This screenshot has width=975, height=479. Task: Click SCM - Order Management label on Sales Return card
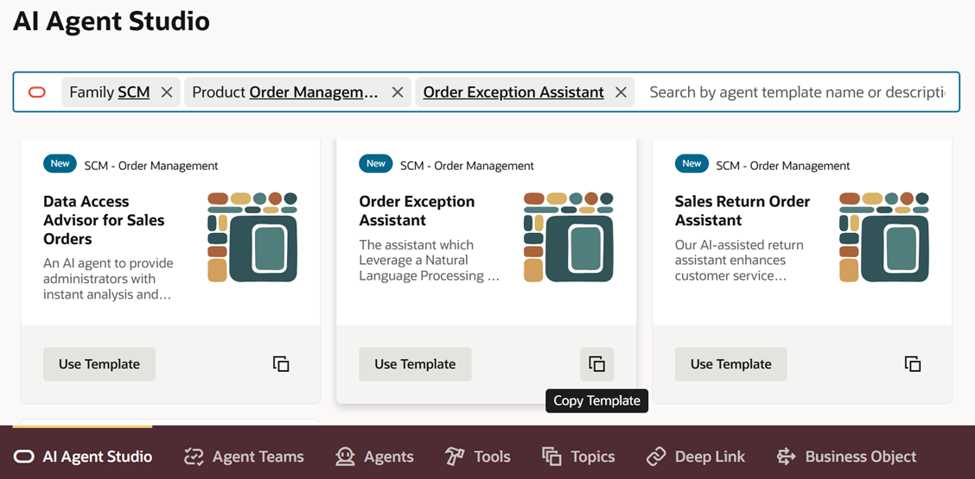pos(783,166)
